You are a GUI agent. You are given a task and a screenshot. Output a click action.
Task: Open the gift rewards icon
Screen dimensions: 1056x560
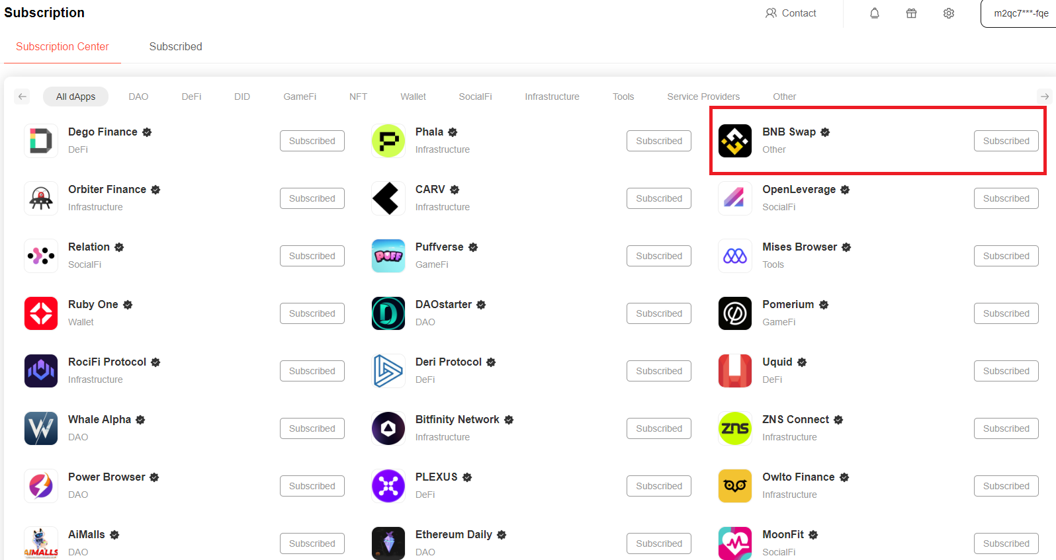[x=912, y=13]
